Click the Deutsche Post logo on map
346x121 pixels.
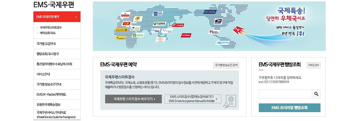click(122, 30)
